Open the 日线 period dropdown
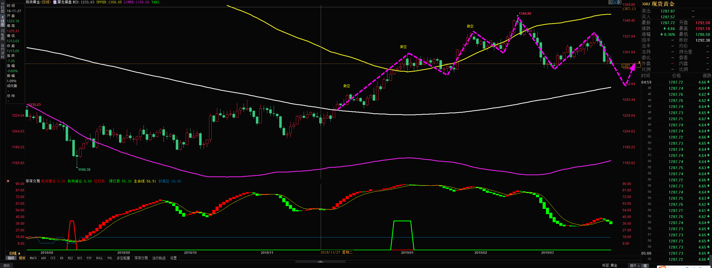Screen dimensions: 712x268 click(15, 253)
